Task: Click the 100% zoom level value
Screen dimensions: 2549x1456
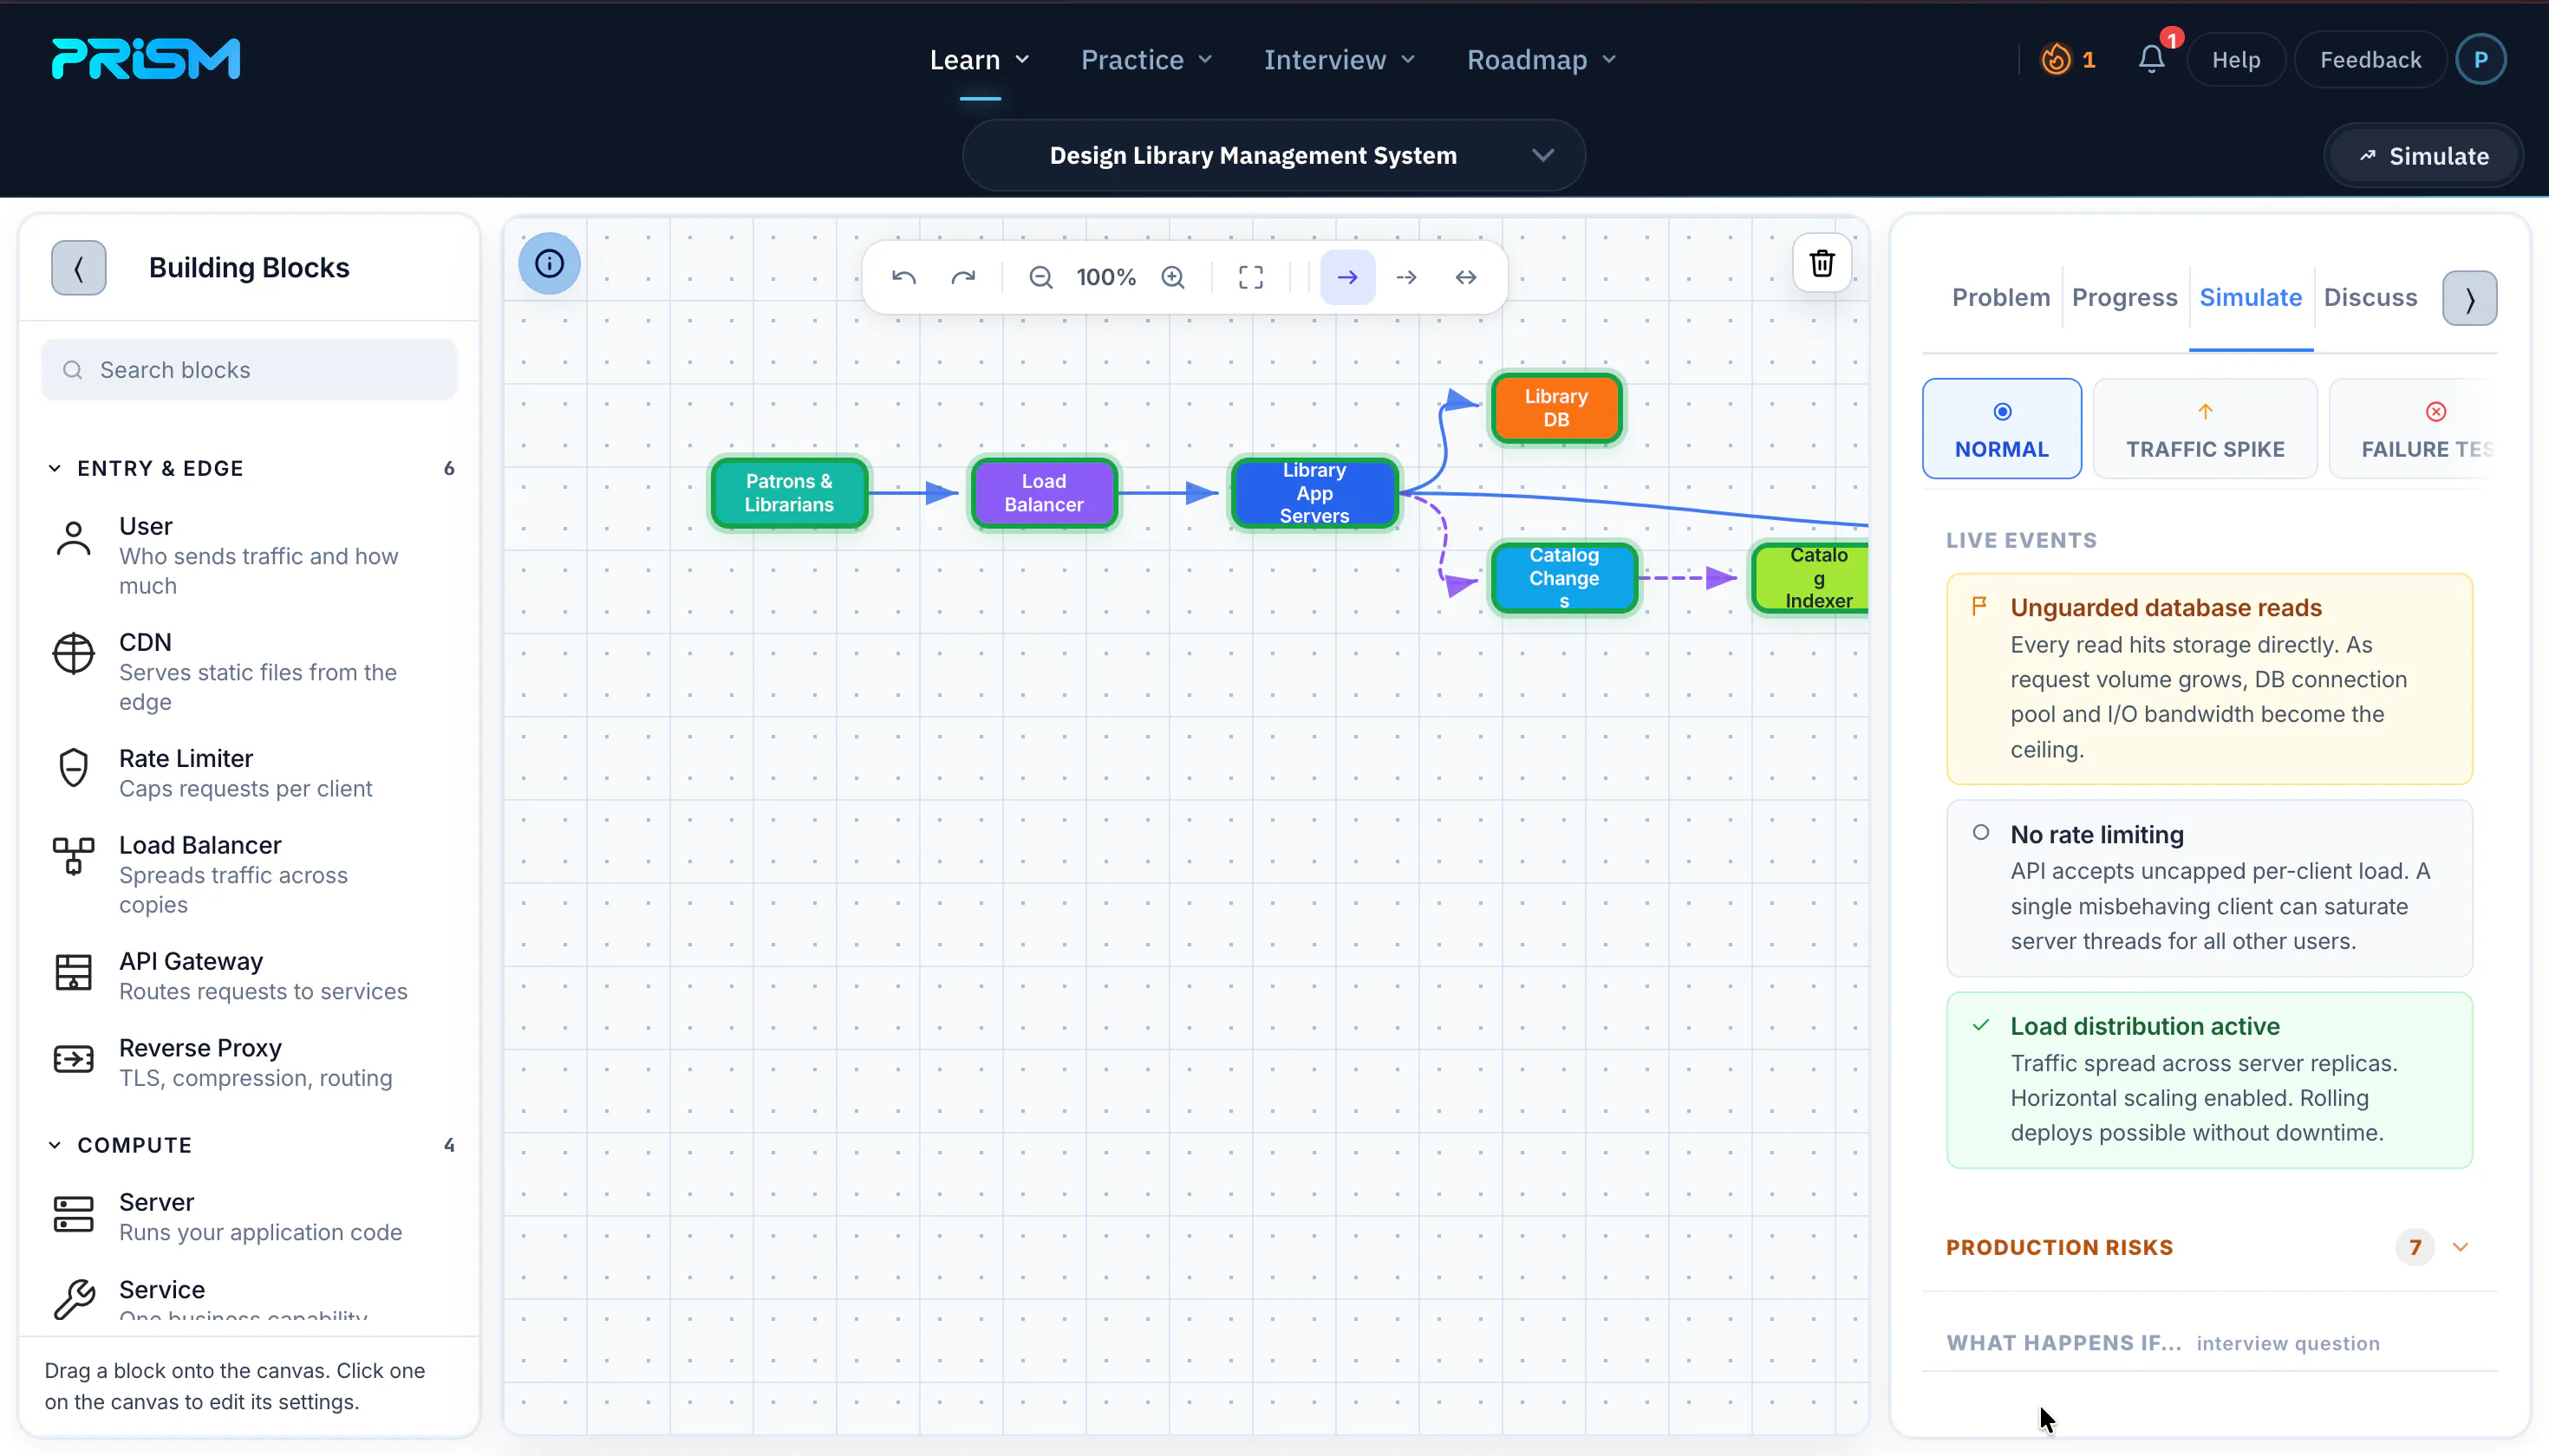Action: (1105, 277)
